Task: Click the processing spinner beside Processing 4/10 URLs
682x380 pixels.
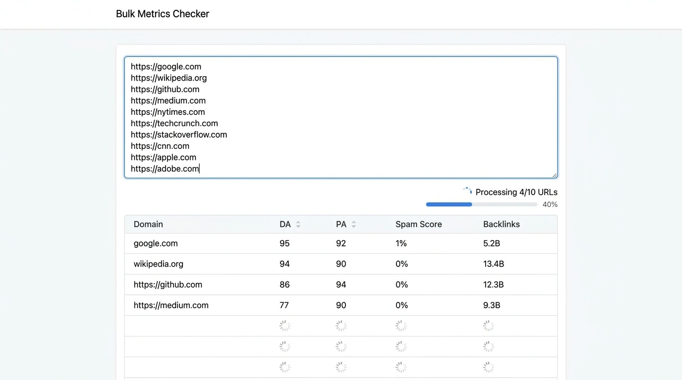Action: (467, 191)
